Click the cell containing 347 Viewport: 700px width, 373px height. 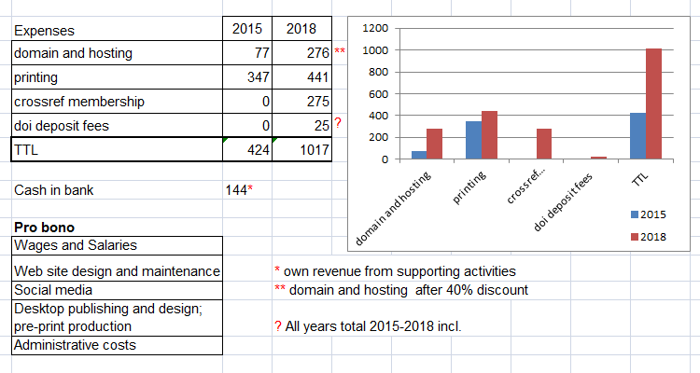[247, 77]
